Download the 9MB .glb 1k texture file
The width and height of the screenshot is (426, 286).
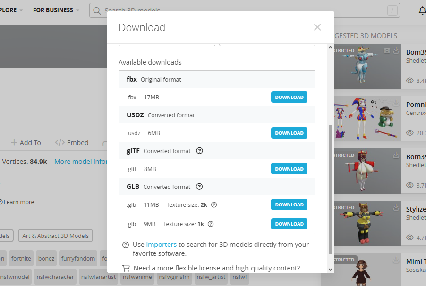(289, 224)
